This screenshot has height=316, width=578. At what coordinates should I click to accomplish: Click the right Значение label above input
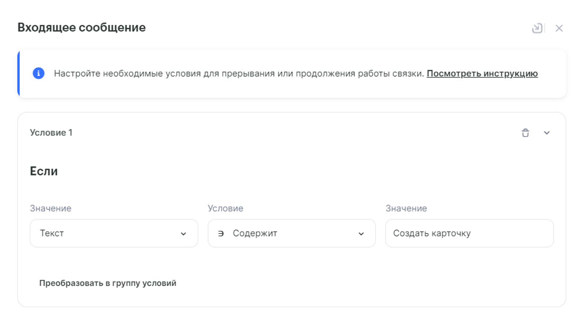(x=406, y=208)
